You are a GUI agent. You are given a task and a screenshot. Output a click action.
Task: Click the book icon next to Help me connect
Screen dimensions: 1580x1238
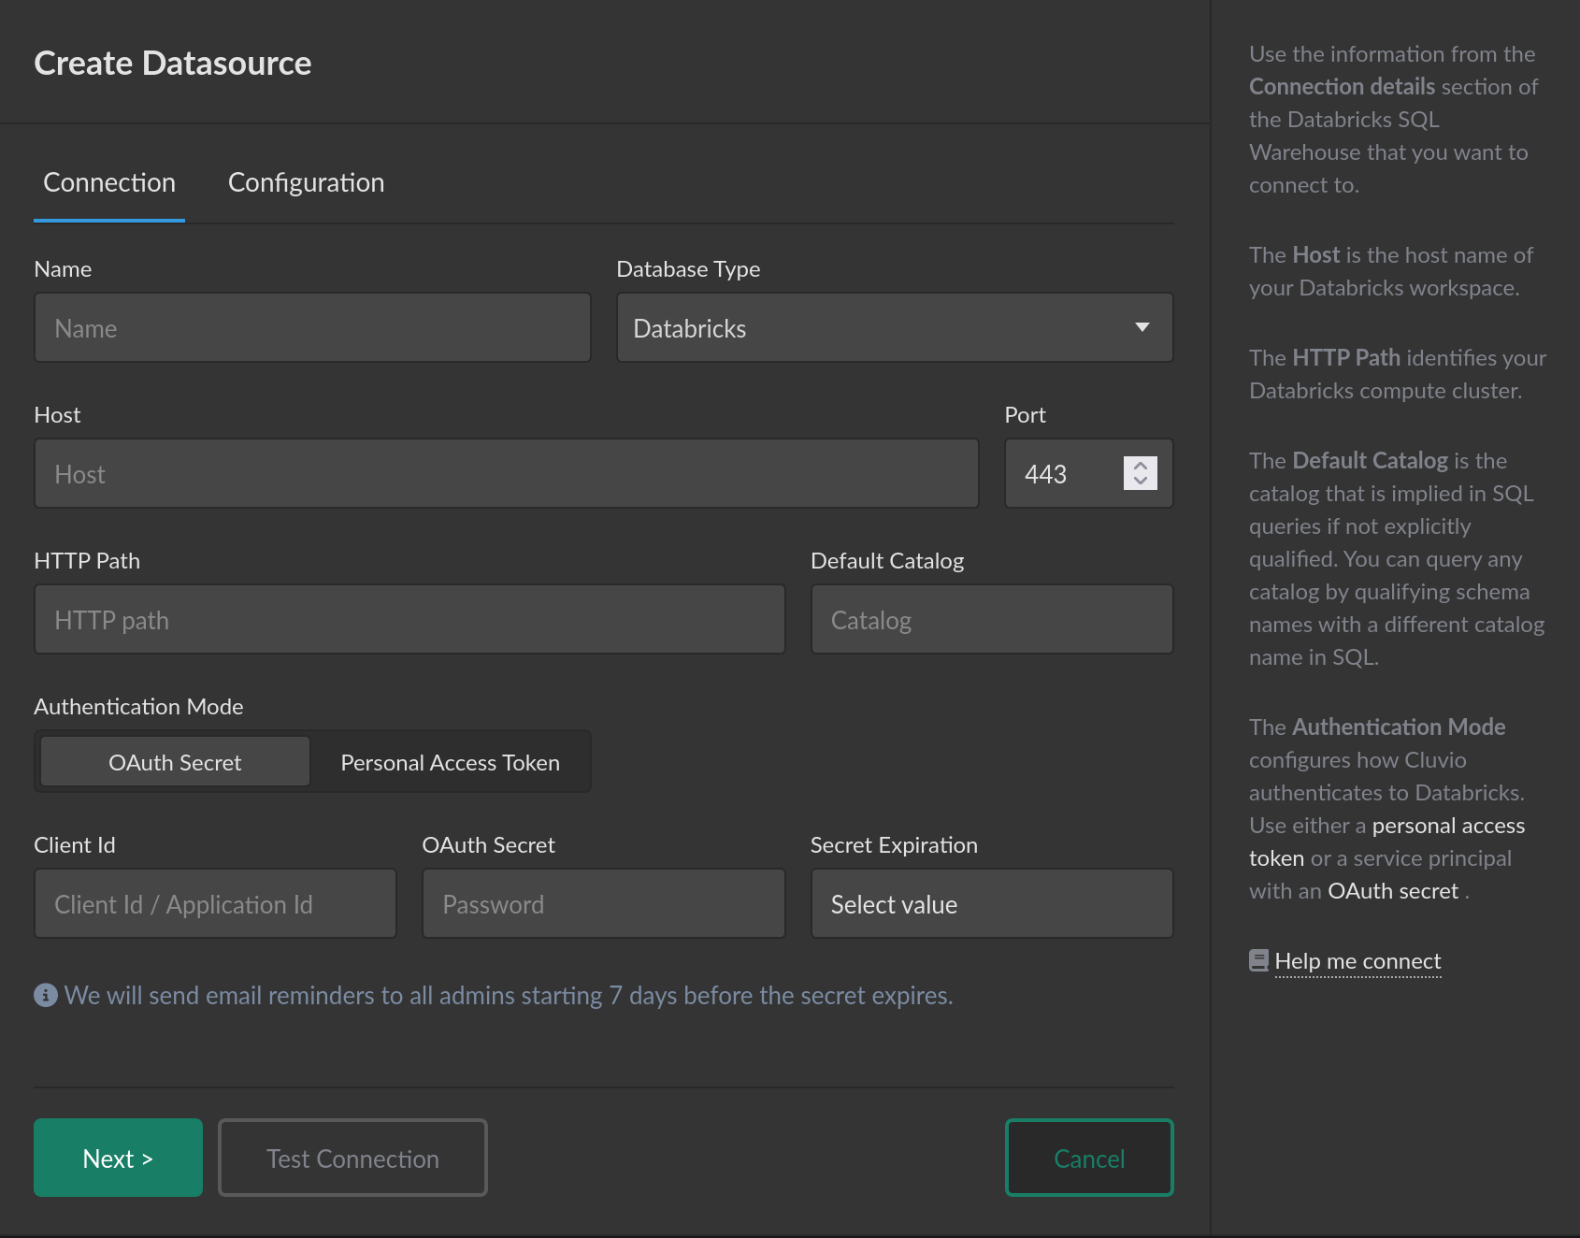click(x=1258, y=960)
